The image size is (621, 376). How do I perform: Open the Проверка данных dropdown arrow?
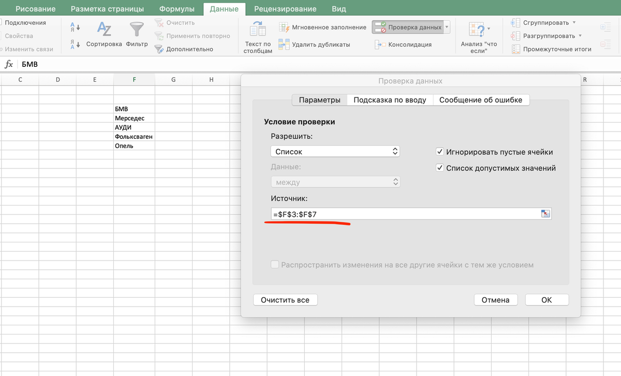[448, 26]
